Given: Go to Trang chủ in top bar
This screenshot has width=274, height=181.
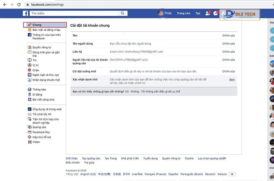Looking at the screenshot, I should (x=183, y=13).
